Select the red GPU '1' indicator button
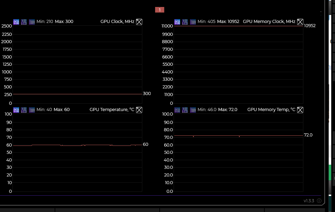Viewport: 335px width, 212px height. point(160,10)
